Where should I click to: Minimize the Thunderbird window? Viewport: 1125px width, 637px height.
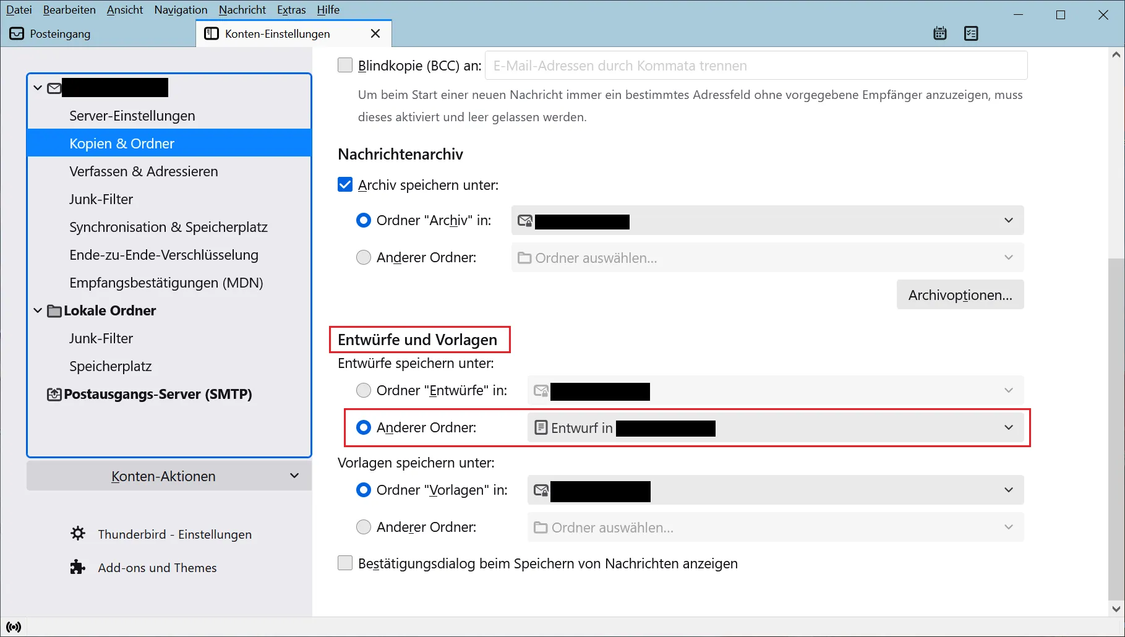click(x=1019, y=14)
